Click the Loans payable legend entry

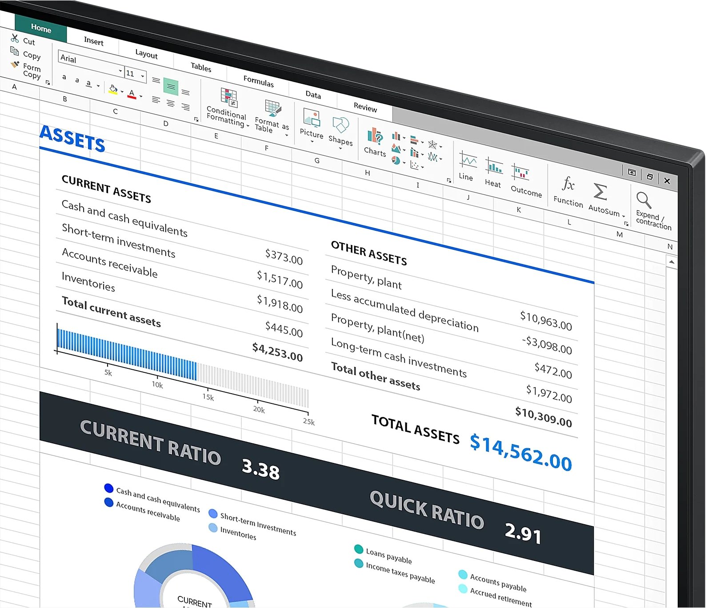coord(384,554)
